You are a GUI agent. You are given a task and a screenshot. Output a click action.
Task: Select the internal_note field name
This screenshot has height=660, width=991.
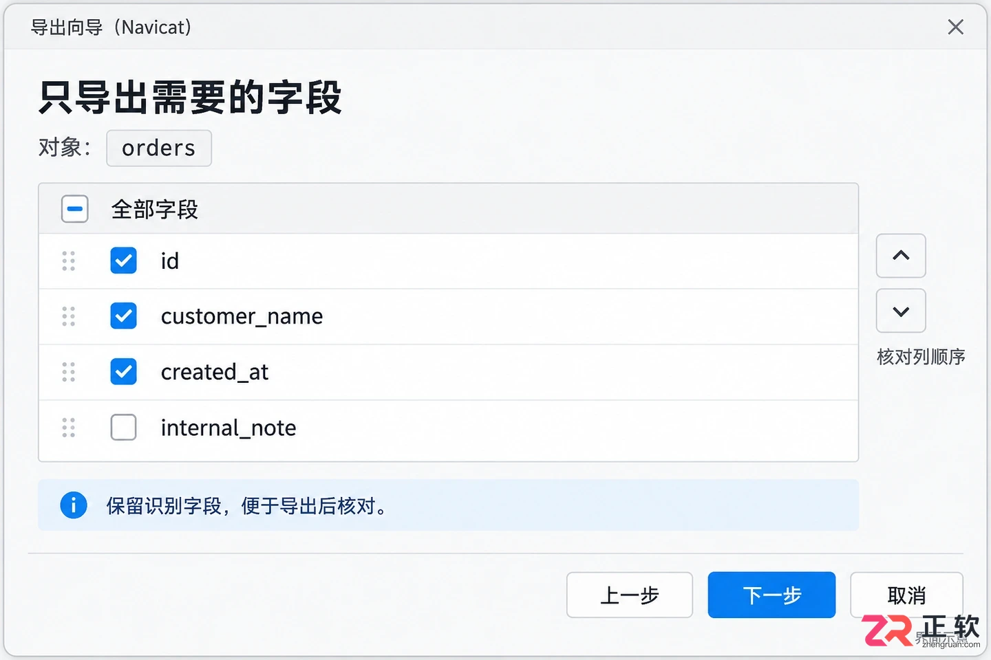coord(228,428)
